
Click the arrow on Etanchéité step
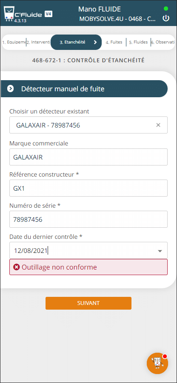coord(95,42)
